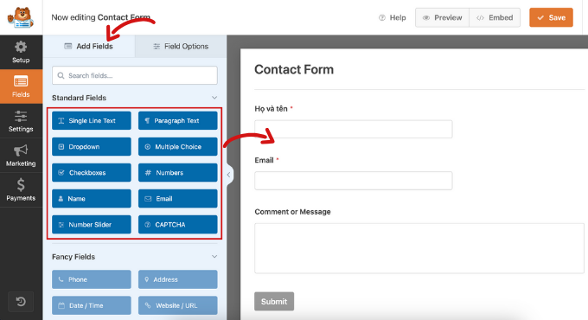588x320 pixels.
Task: Collapse the Fancy Fields section
Action: coord(214,257)
